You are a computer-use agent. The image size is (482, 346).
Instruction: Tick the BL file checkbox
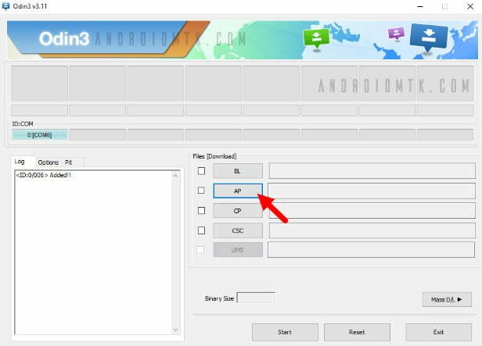click(x=201, y=171)
